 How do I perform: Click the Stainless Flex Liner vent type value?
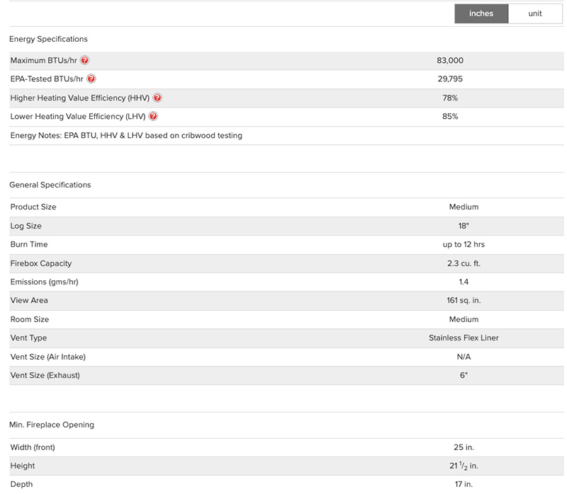pos(464,338)
